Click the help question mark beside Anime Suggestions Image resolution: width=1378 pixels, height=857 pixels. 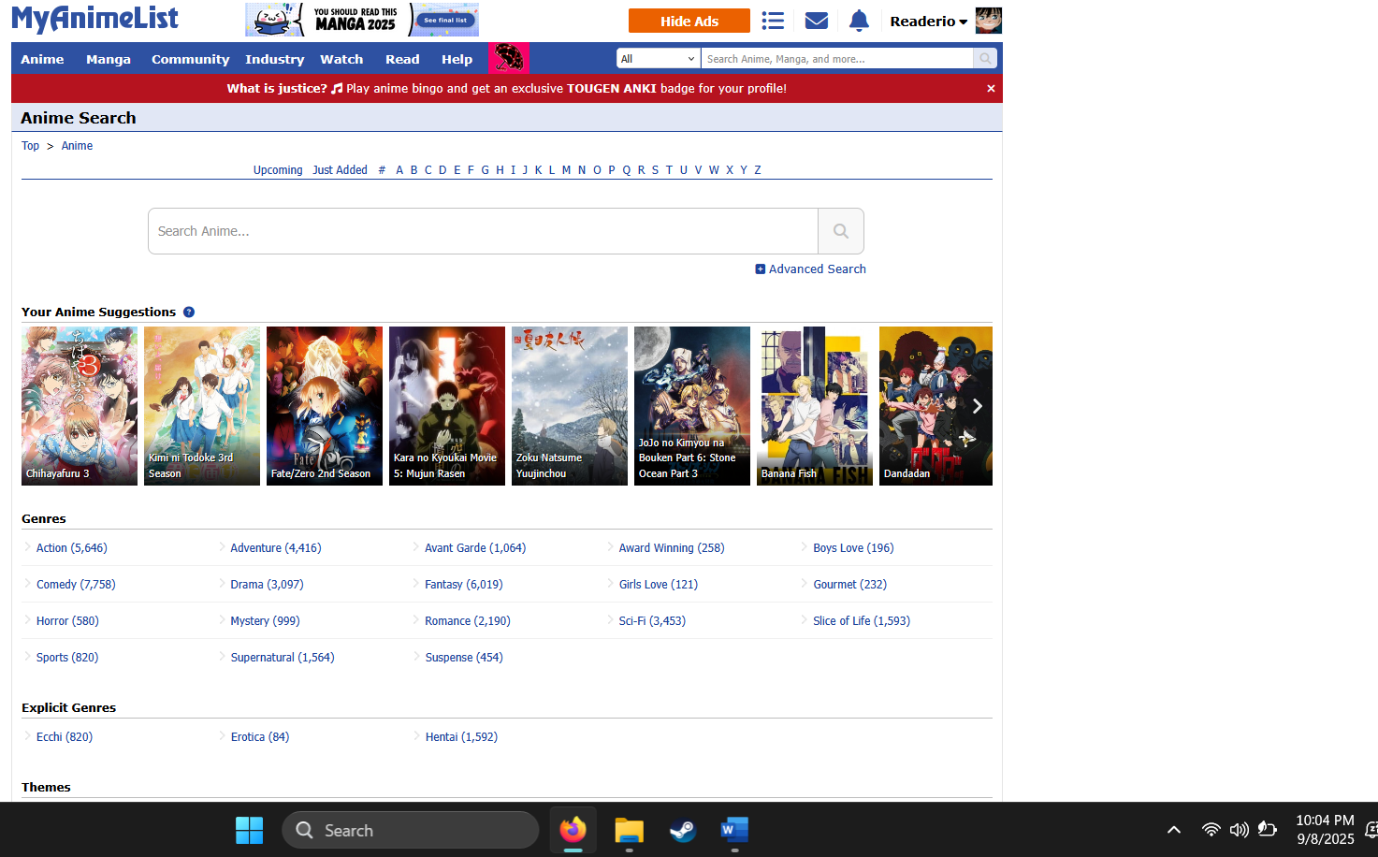tap(189, 312)
